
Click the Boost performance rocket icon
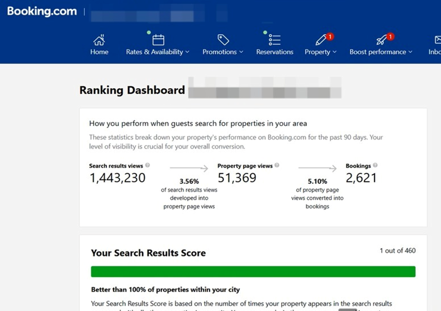click(x=381, y=40)
